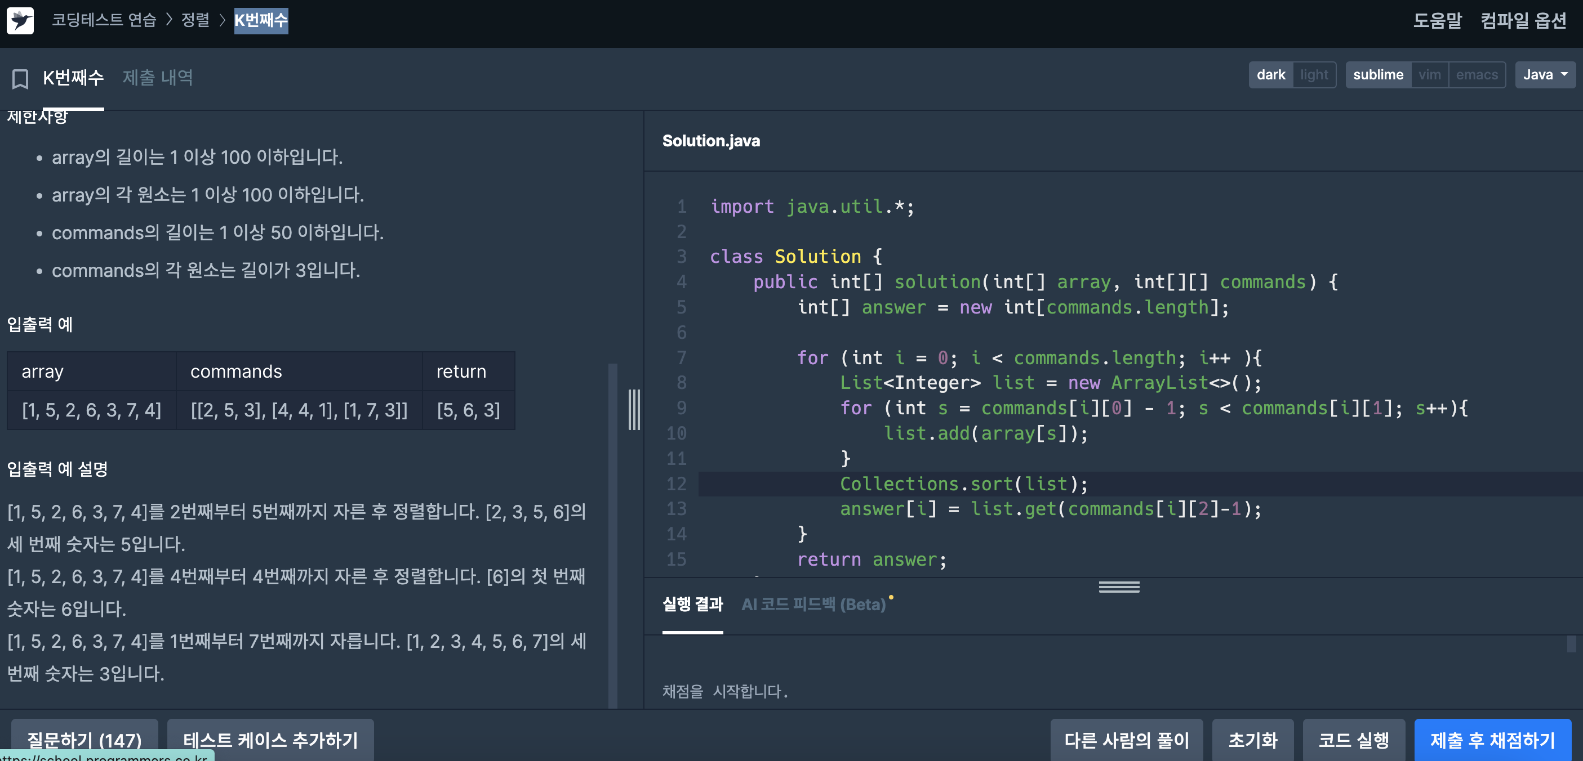This screenshot has width=1583, height=761.
Task: Click 'commands의 각 원소는 길이가 3입니다.' bullet
Action: 206,270
